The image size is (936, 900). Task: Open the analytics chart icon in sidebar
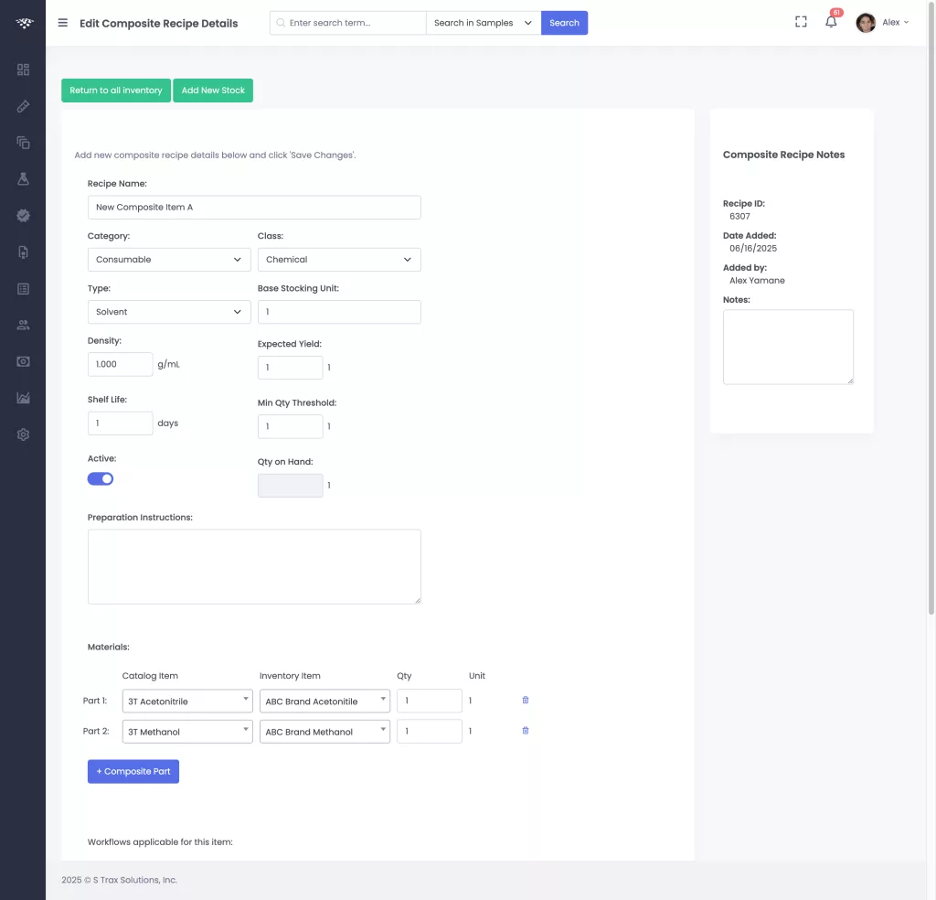pyautogui.click(x=23, y=399)
